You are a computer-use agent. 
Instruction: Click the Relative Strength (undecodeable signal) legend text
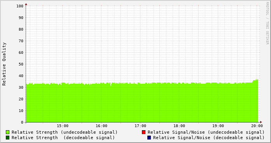pos(65,132)
